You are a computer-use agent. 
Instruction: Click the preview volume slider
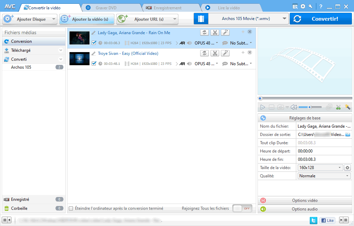pos(310,107)
